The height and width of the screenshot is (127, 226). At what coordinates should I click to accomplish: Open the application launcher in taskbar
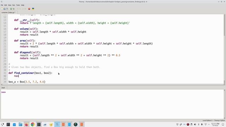click(2, 125)
